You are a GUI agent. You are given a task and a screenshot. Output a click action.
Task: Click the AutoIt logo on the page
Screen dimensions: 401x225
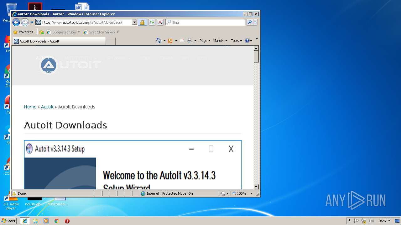pos(70,65)
